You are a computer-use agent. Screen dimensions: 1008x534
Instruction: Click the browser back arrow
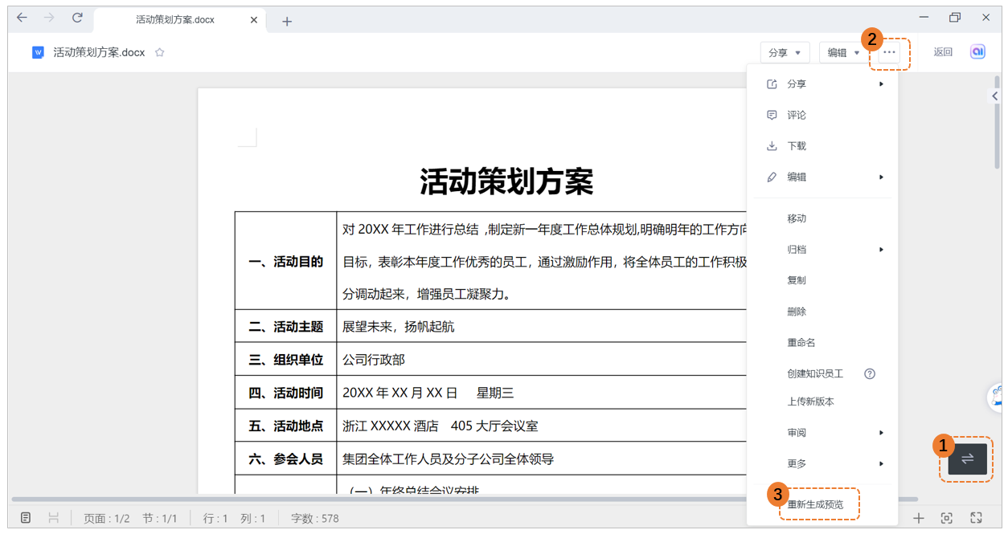(x=22, y=17)
